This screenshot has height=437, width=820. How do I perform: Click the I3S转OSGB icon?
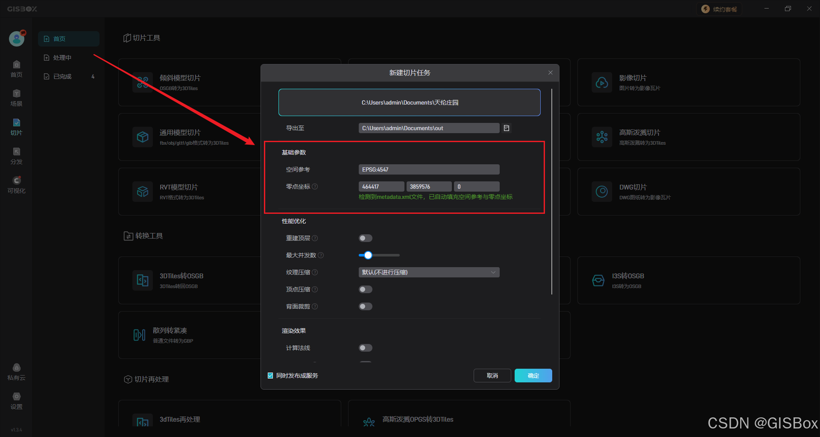point(598,280)
